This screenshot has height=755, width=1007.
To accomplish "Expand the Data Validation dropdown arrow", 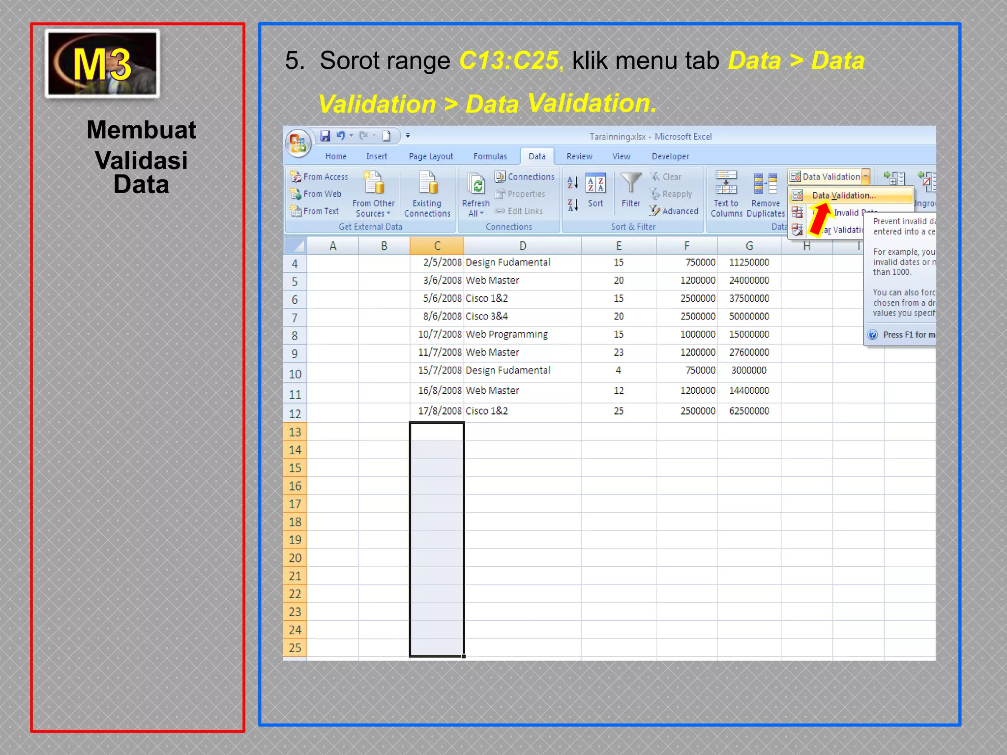I will [x=865, y=176].
